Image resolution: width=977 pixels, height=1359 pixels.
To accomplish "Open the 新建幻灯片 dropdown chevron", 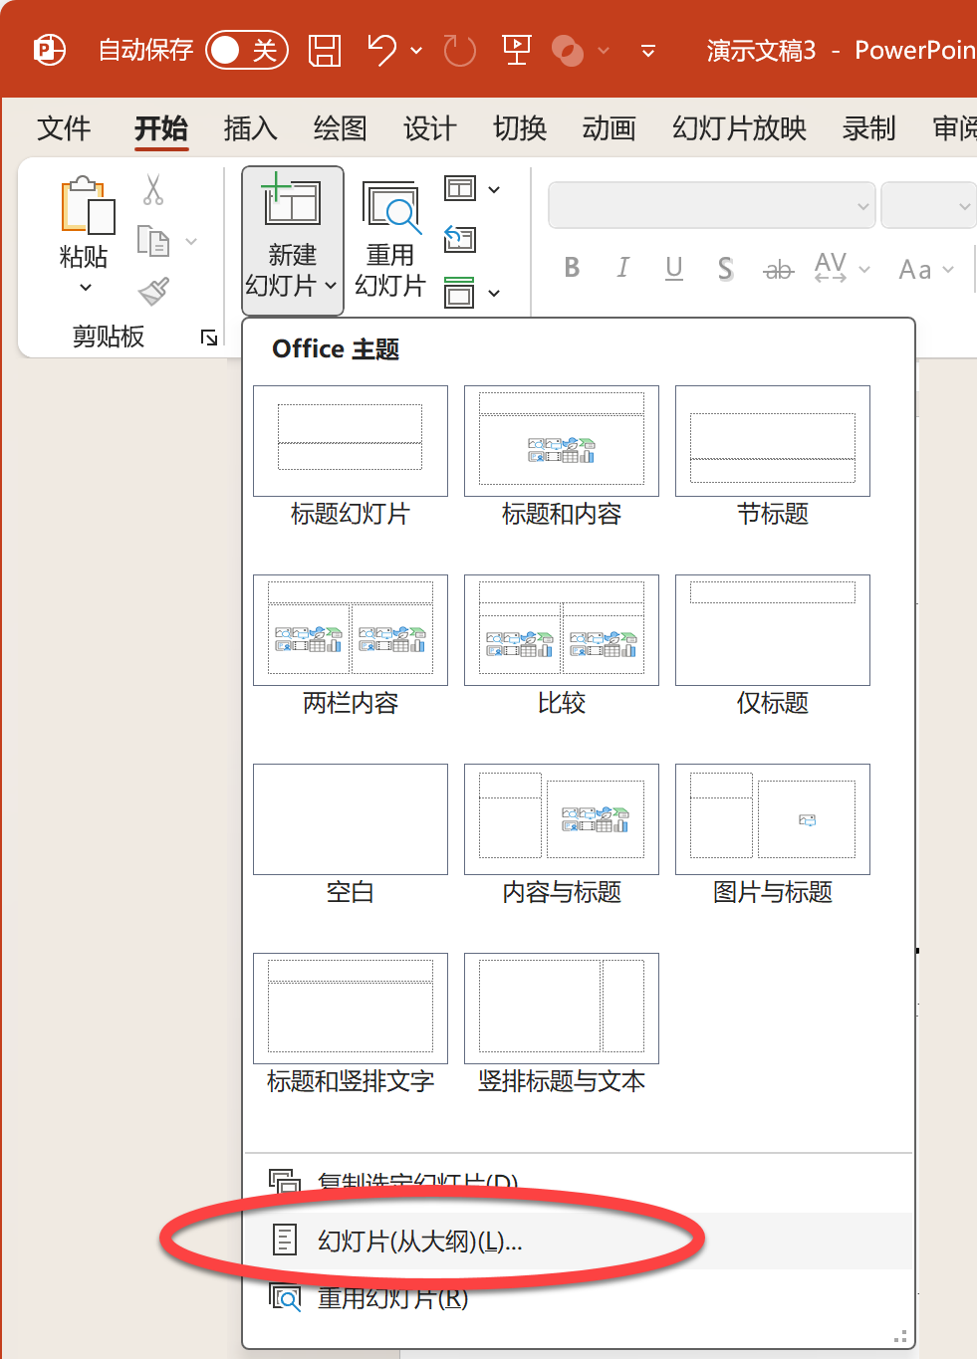I will coord(330,287).
